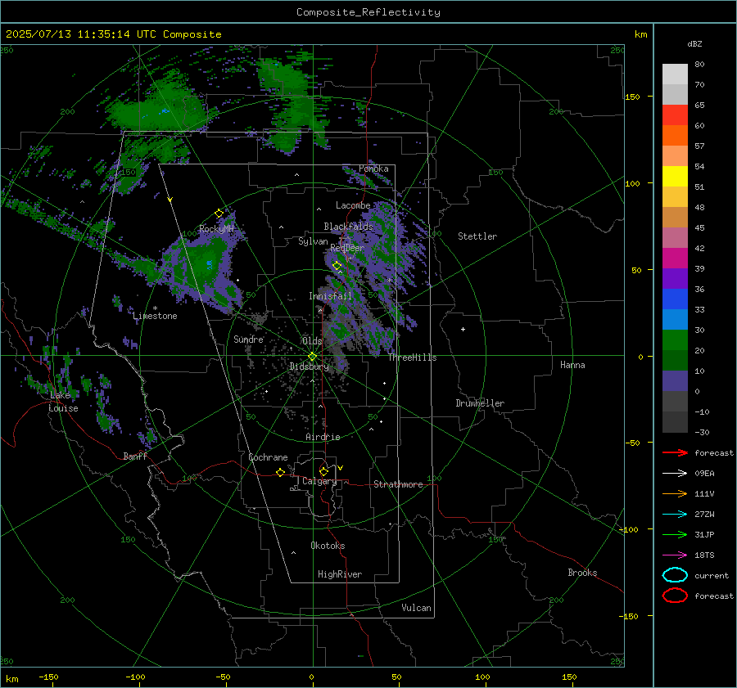The image size is (737, 688).
Task: Click the radar center diamond near Olds
Action: (x=312, y=357)
